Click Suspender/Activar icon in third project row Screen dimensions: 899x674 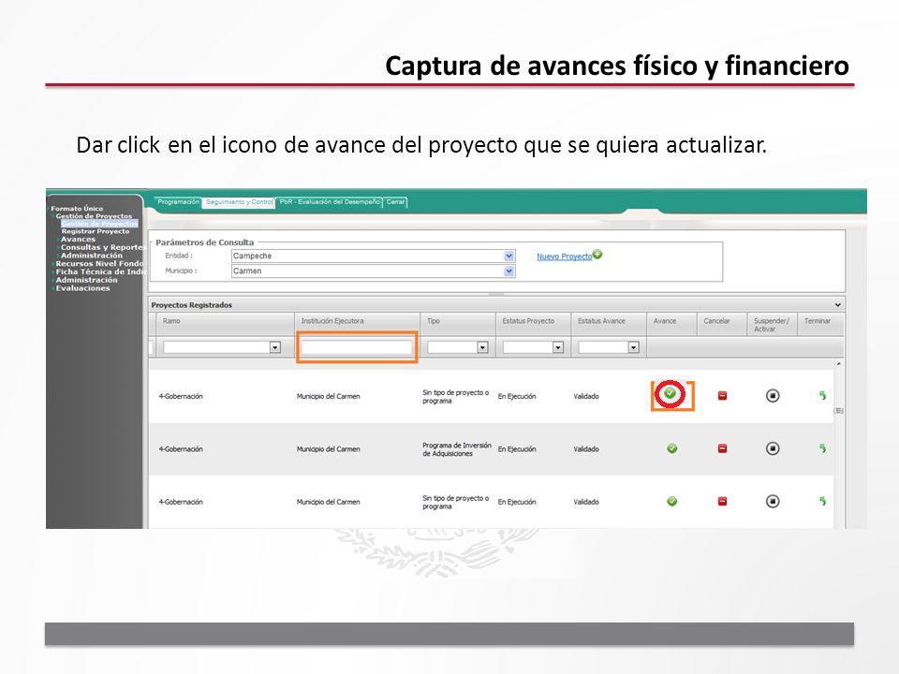(773, 501)
